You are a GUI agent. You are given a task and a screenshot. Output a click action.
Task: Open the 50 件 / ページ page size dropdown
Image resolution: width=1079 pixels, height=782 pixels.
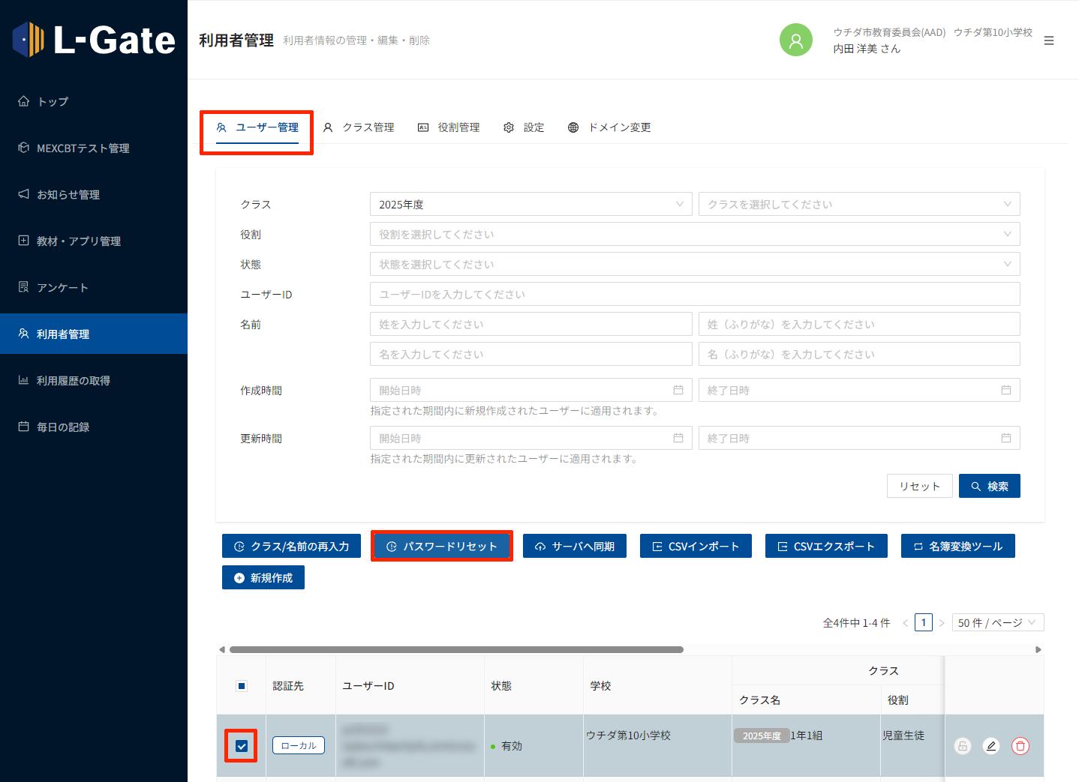[997, 623]
